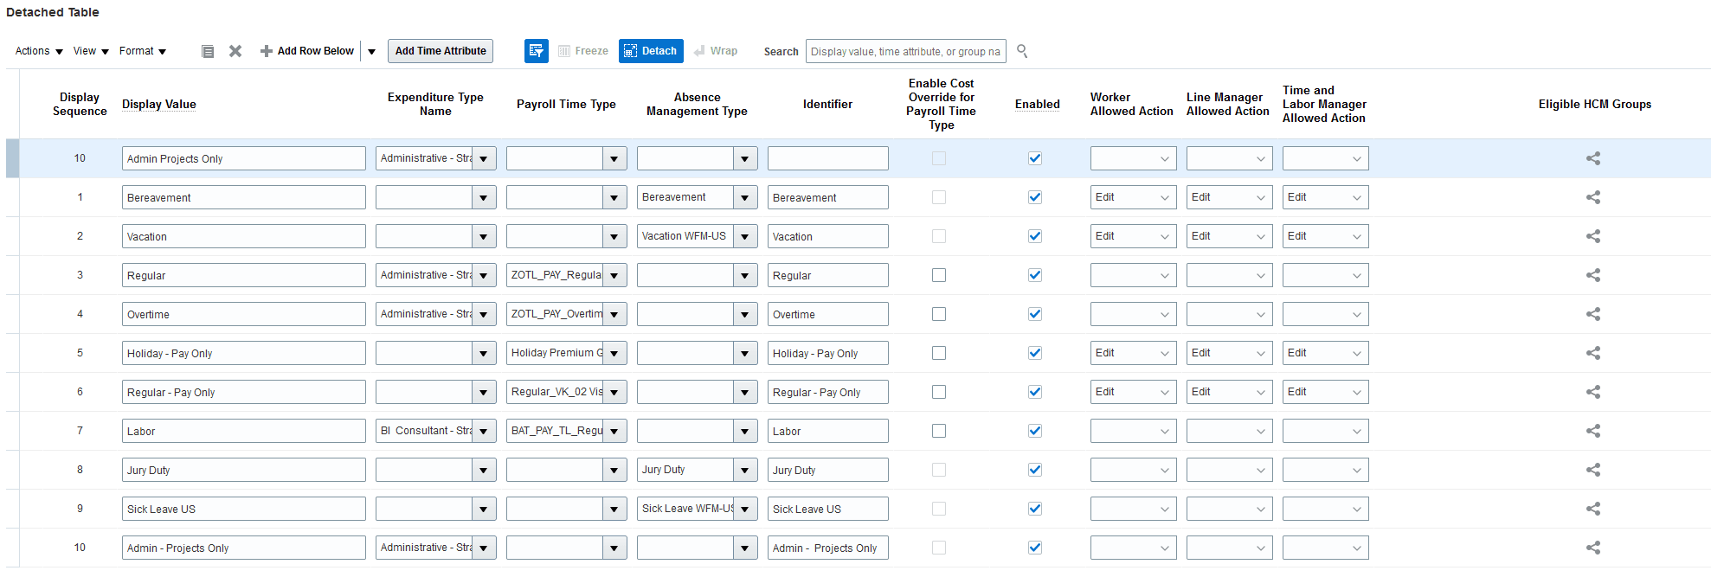Sort by the Display Value column header
This screenshot has width=1711, height=577.
(x=159, y=104)
